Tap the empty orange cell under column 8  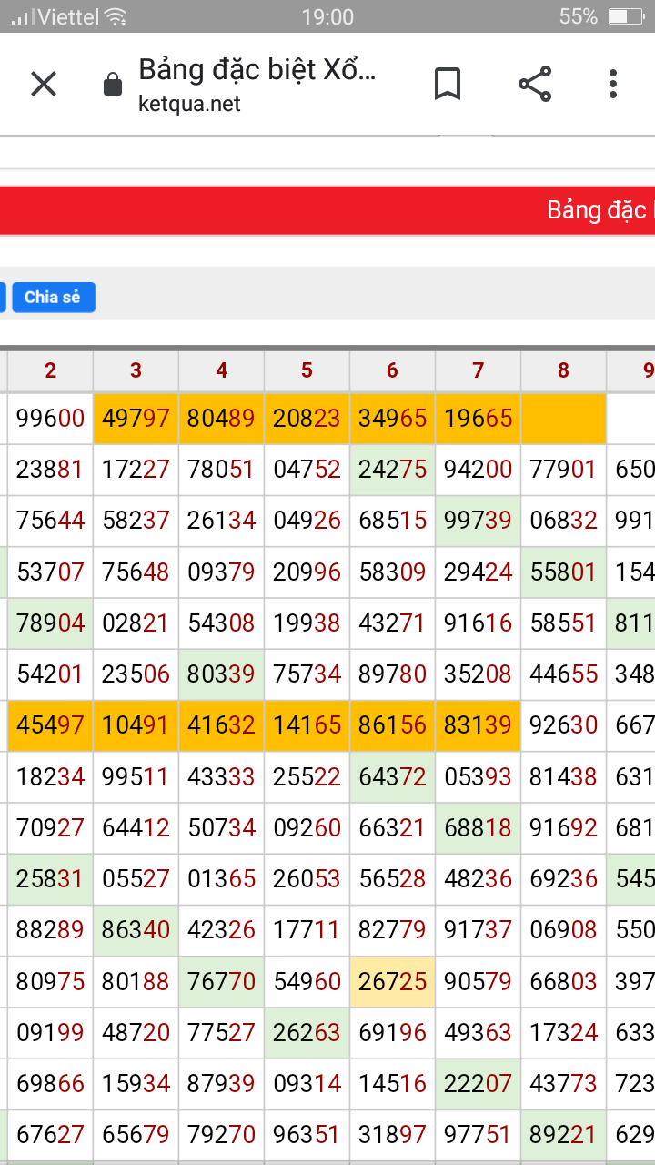[564, 419]
